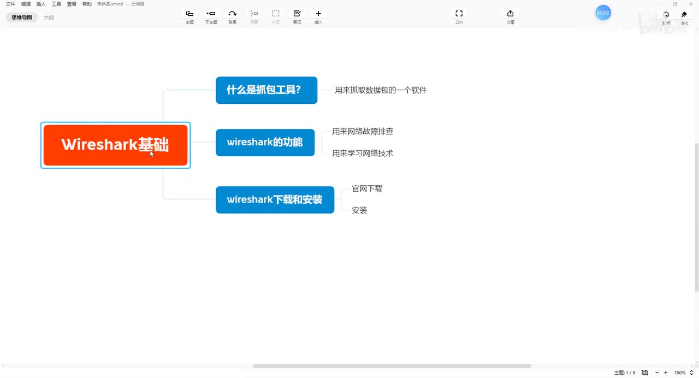The image size is (699, 378).
Task: Click subtopic 用来网络故障排查
Action: (363, 132)
